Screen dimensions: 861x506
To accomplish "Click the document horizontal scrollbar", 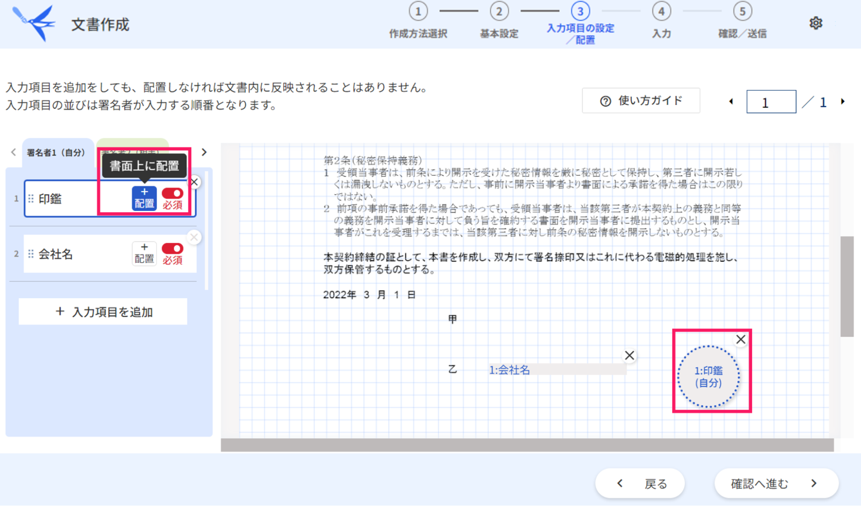I will 527,445.
